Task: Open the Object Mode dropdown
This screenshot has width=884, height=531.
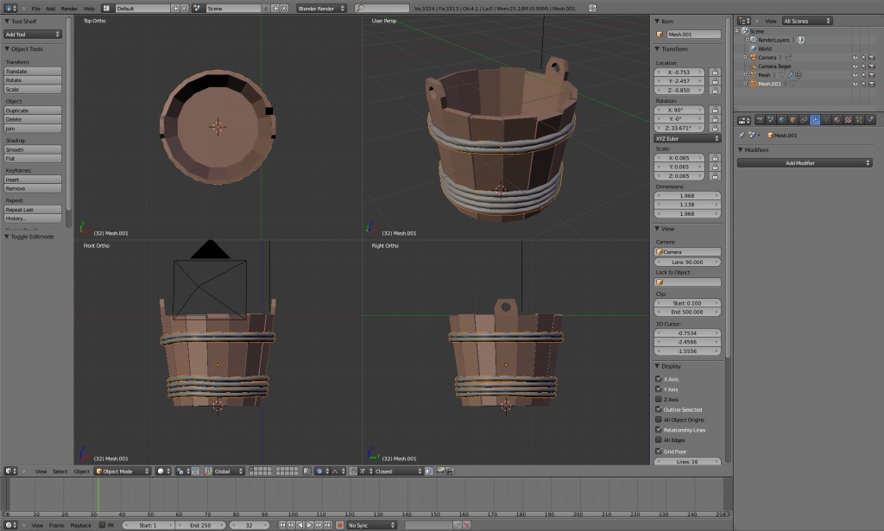Action: (123, 471)
